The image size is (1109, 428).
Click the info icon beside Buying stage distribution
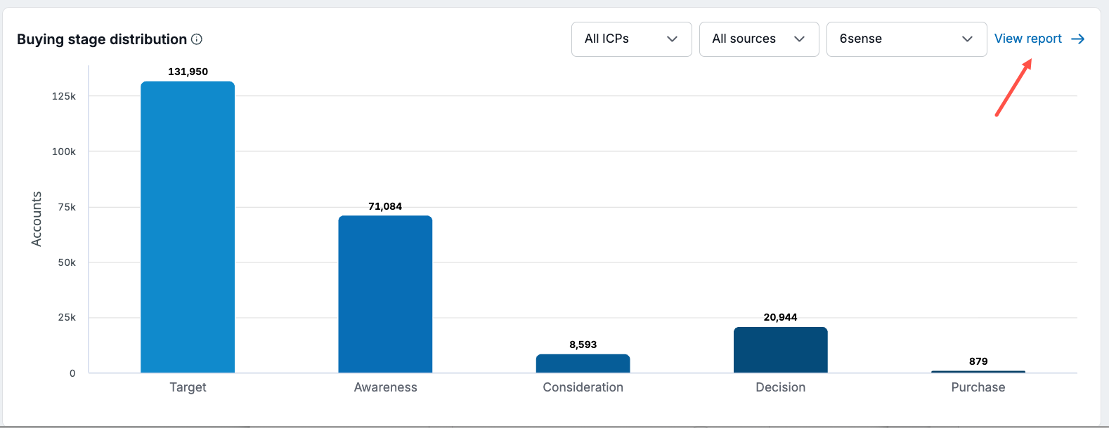(197, 39)
